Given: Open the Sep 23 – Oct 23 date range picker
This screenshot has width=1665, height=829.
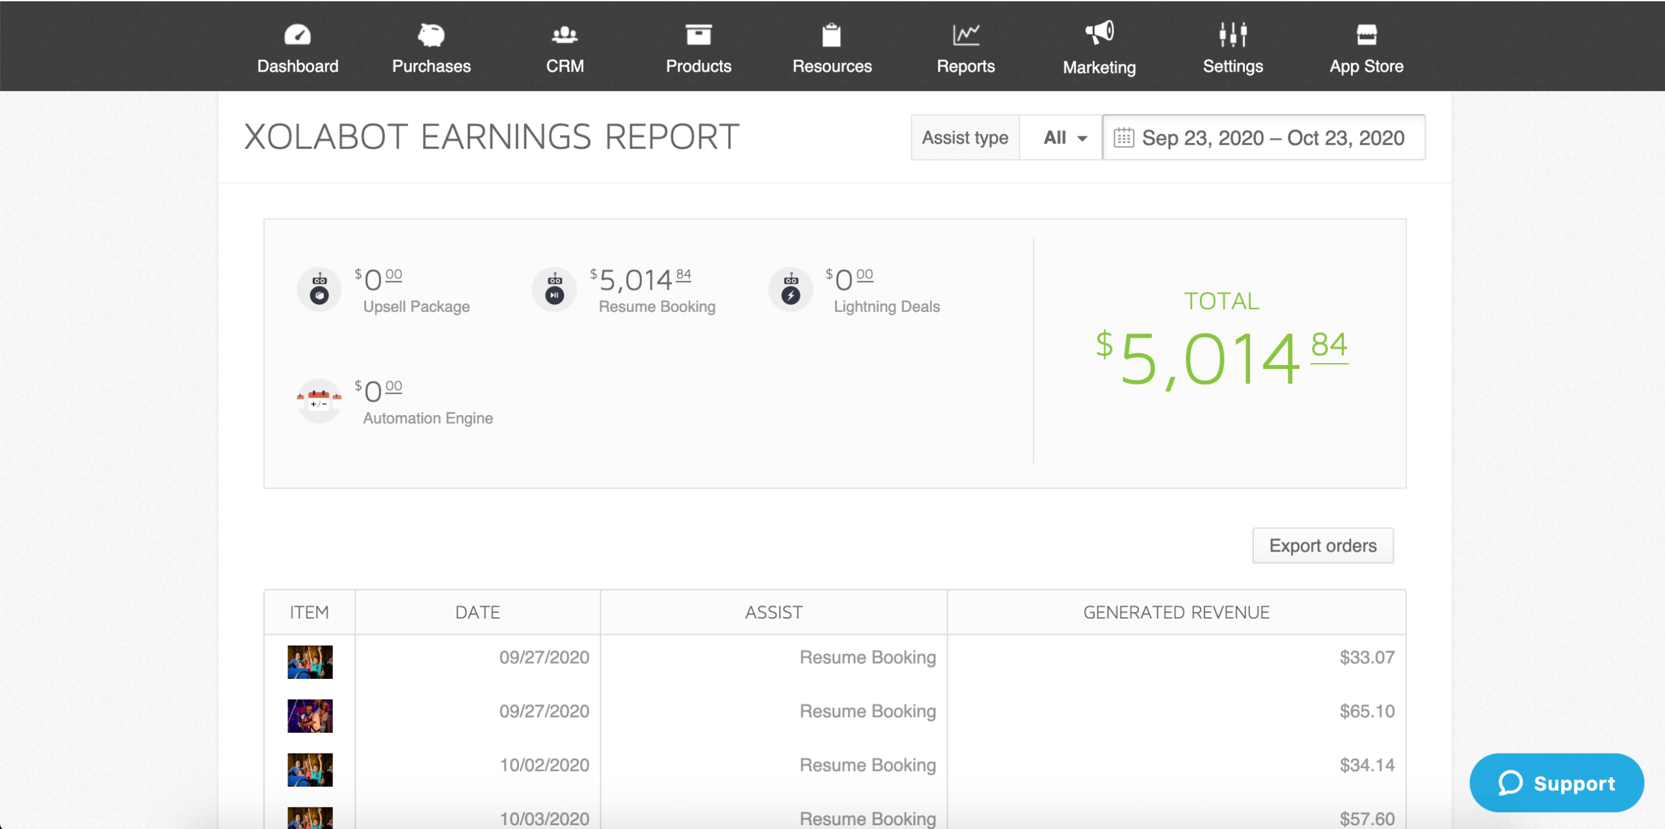Looking at the screenshot, I should coord(1264,138).
